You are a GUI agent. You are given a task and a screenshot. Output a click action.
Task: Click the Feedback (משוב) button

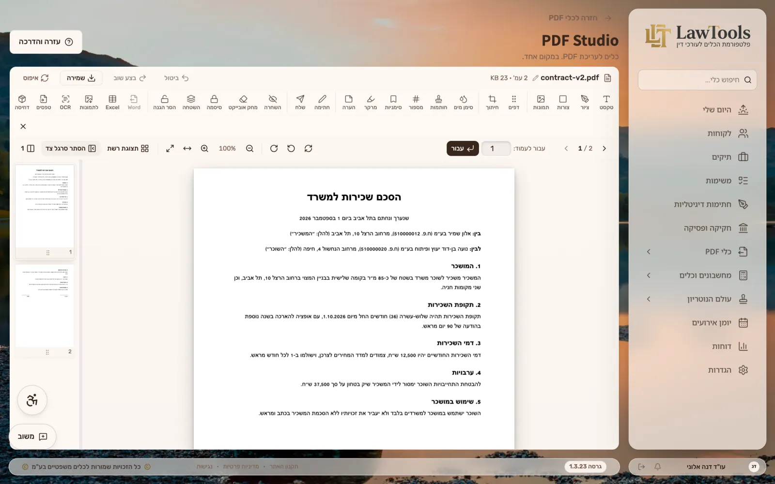click(32, 437)
